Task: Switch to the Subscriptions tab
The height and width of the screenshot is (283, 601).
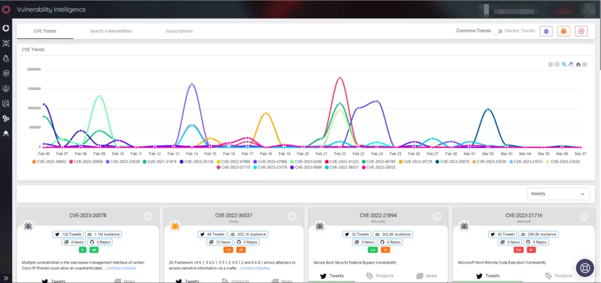Action: [x=180, y=31]
